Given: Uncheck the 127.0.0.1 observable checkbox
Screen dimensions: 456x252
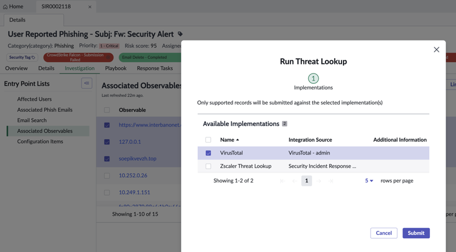Looking at the screenshot, I should pos(107,142).
